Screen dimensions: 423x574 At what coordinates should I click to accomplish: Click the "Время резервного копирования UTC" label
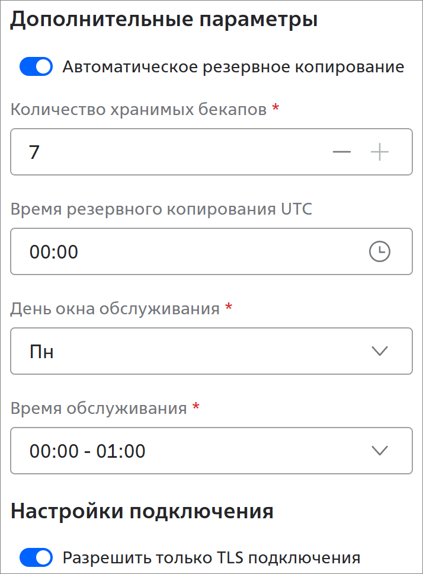[x=161, y=209]
